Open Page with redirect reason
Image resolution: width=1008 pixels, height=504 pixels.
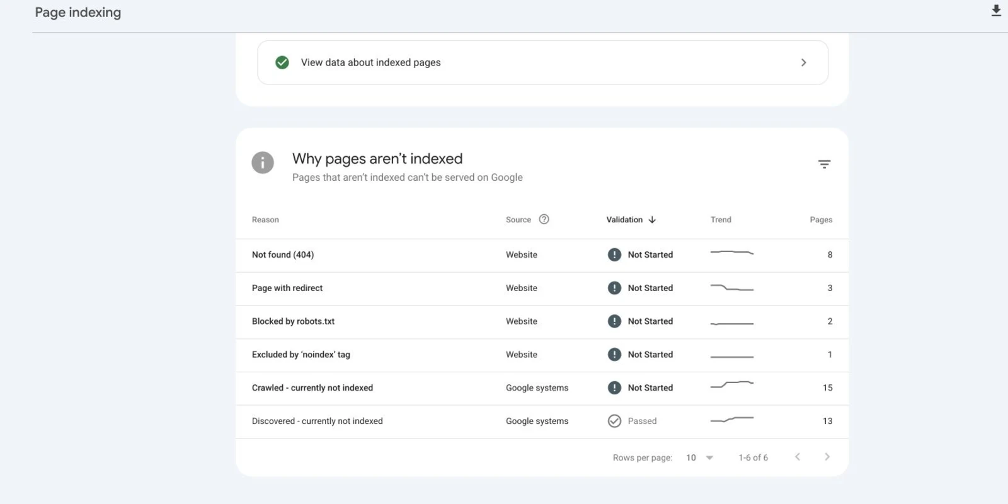(287, 288)
